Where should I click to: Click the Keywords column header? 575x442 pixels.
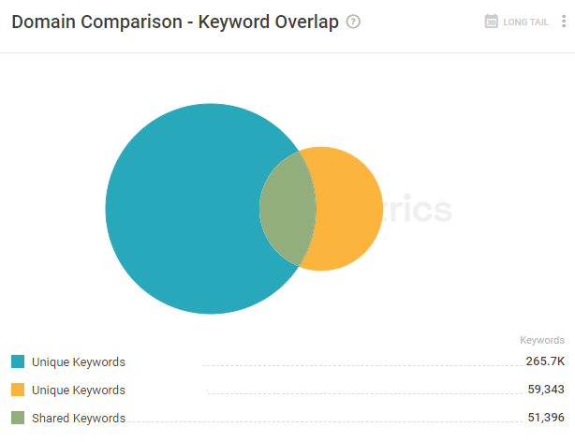(x=542, y=340)
